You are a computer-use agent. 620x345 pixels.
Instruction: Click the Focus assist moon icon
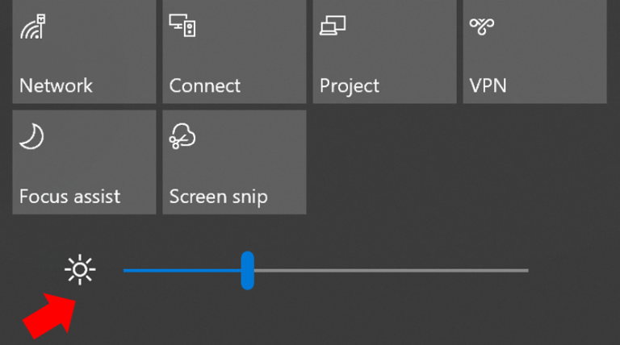[x=31, y=136]
